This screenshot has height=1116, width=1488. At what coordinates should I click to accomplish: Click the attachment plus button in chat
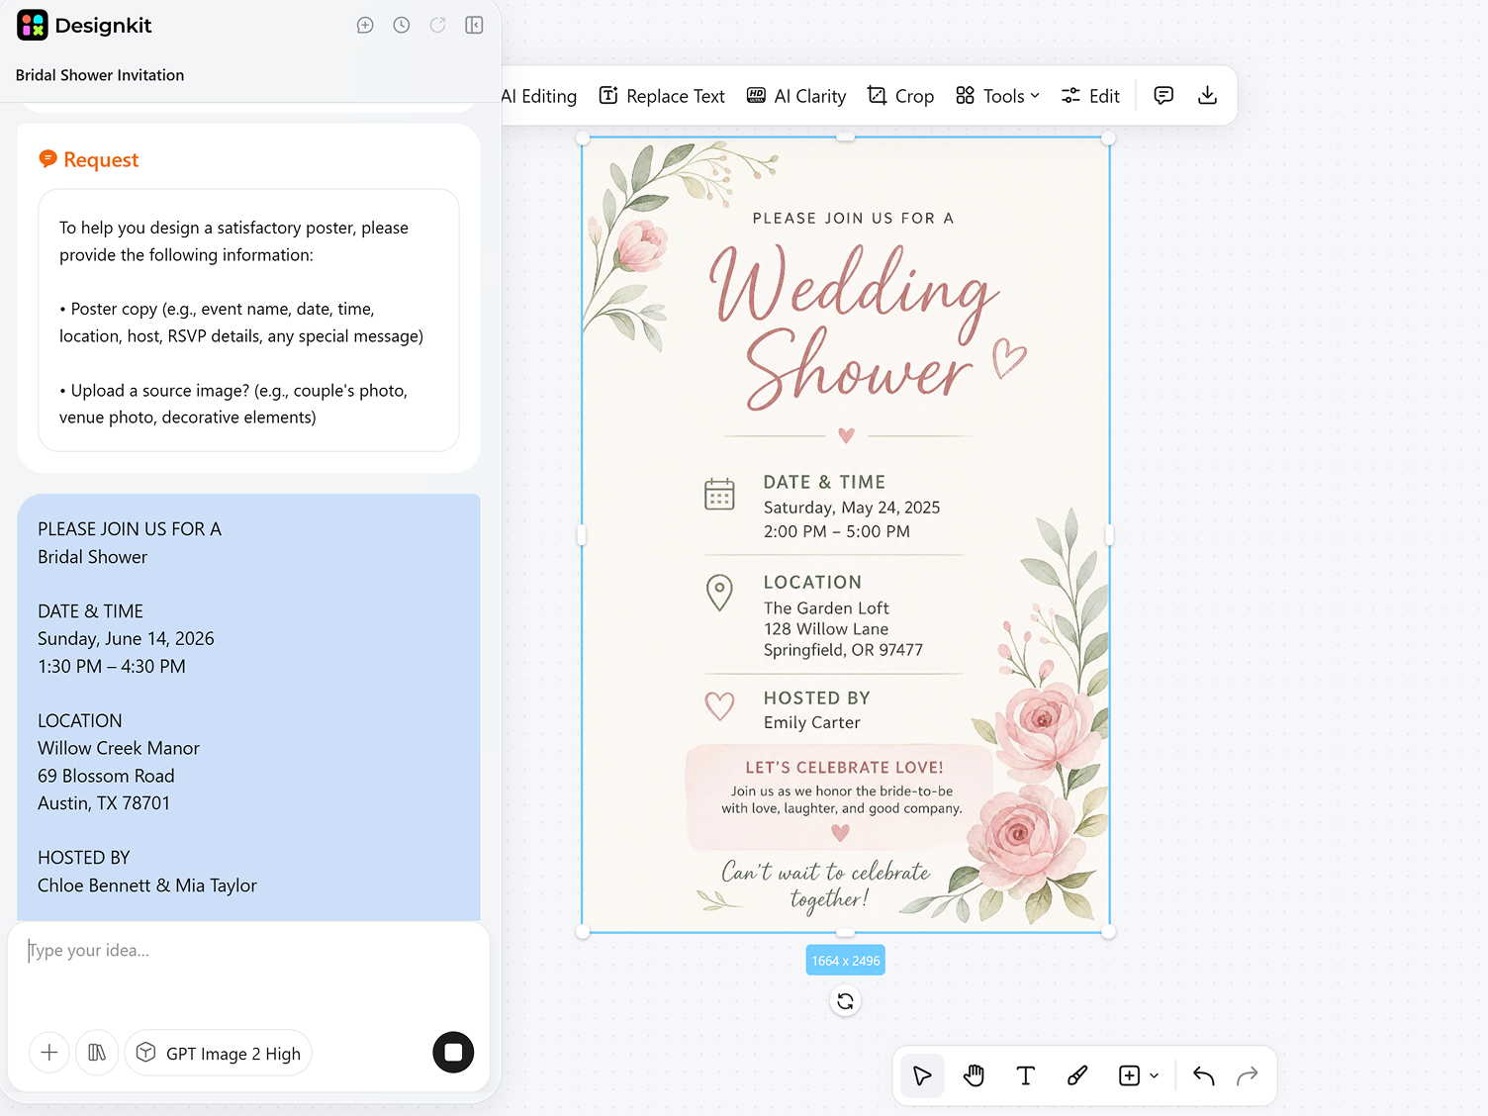(49, 1052)
